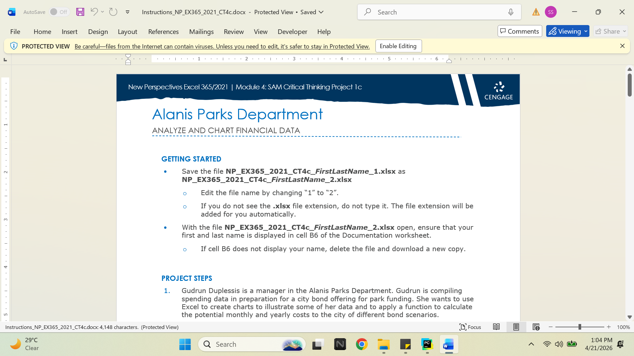634x356 pixels.
Task: Open the Windows Start menu
Action: (185, 344)
